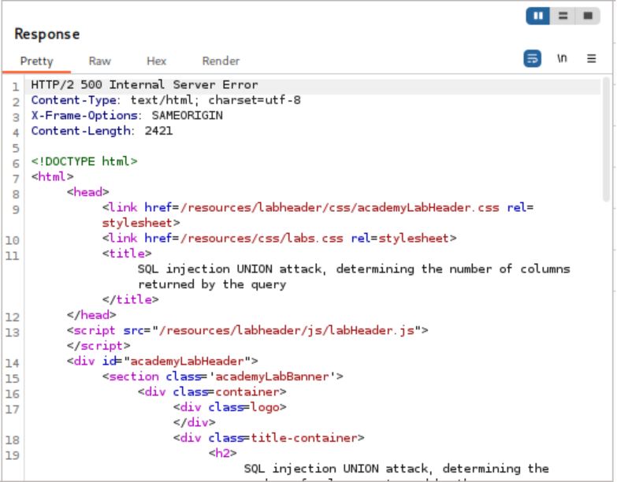Switch to side-by-side layout view
This screenshot has height=482, width=617.
tap(539, 16)
